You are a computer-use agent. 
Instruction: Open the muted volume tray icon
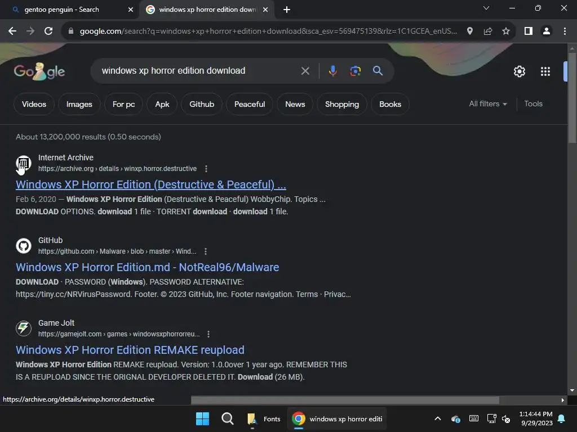(507, 418)
